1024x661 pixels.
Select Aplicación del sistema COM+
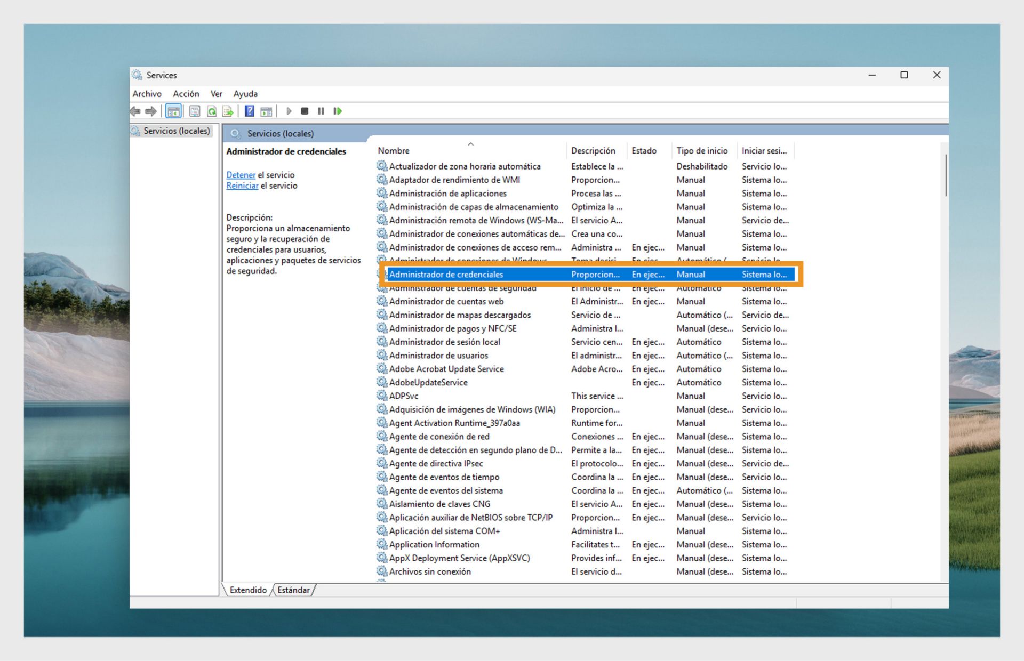tap(444, 531)
